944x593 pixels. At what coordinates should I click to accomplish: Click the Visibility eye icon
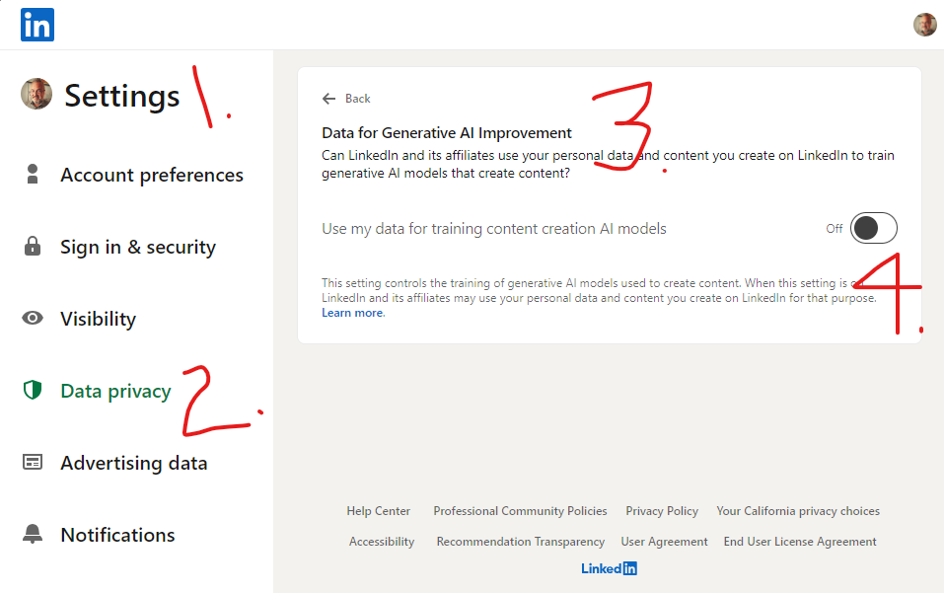click(x=33, y=318)
